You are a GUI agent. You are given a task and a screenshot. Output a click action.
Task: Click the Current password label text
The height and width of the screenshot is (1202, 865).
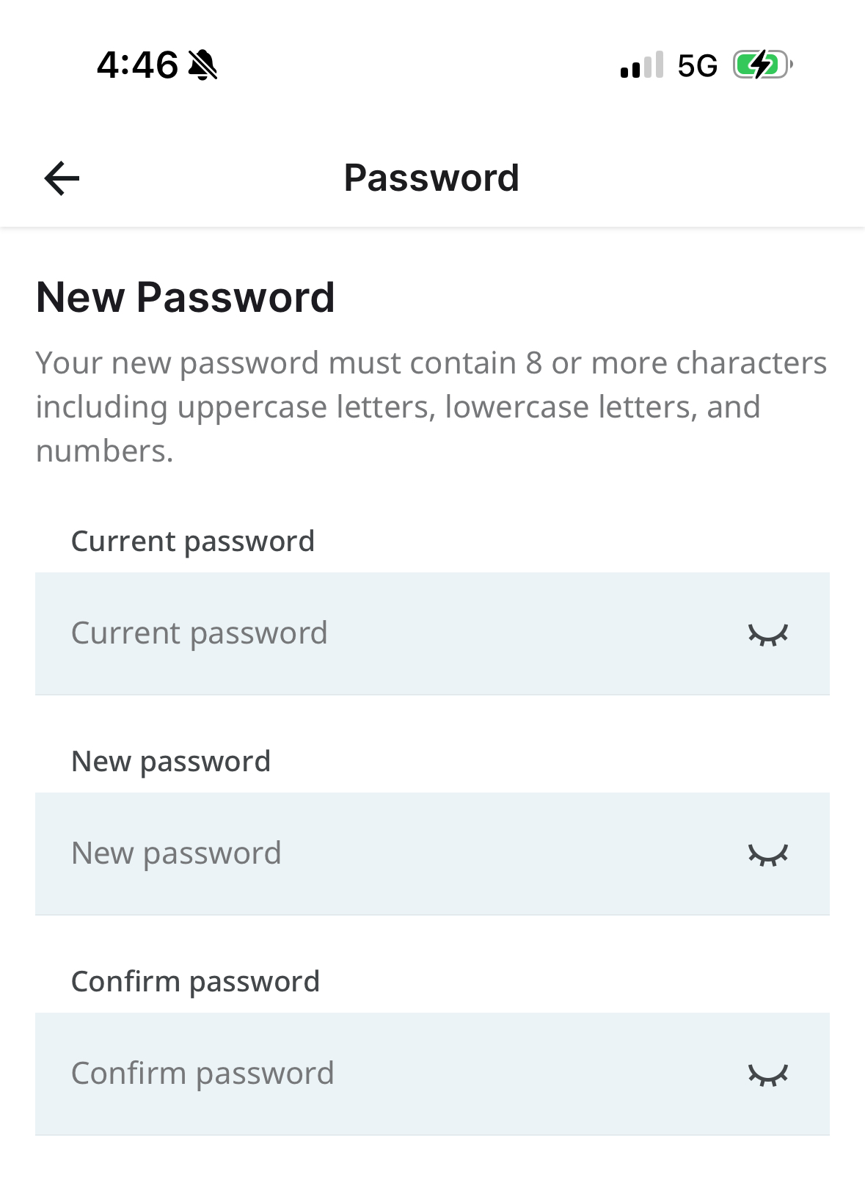tap(193, 542)
